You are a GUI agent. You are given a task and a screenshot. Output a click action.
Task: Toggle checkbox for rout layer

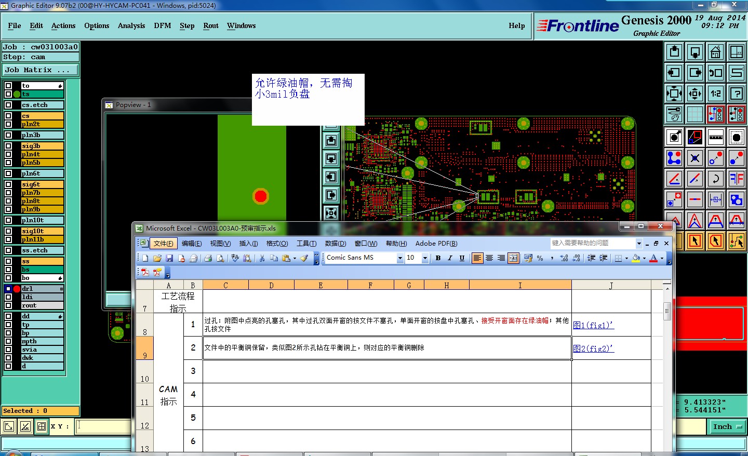click(8, 305)
